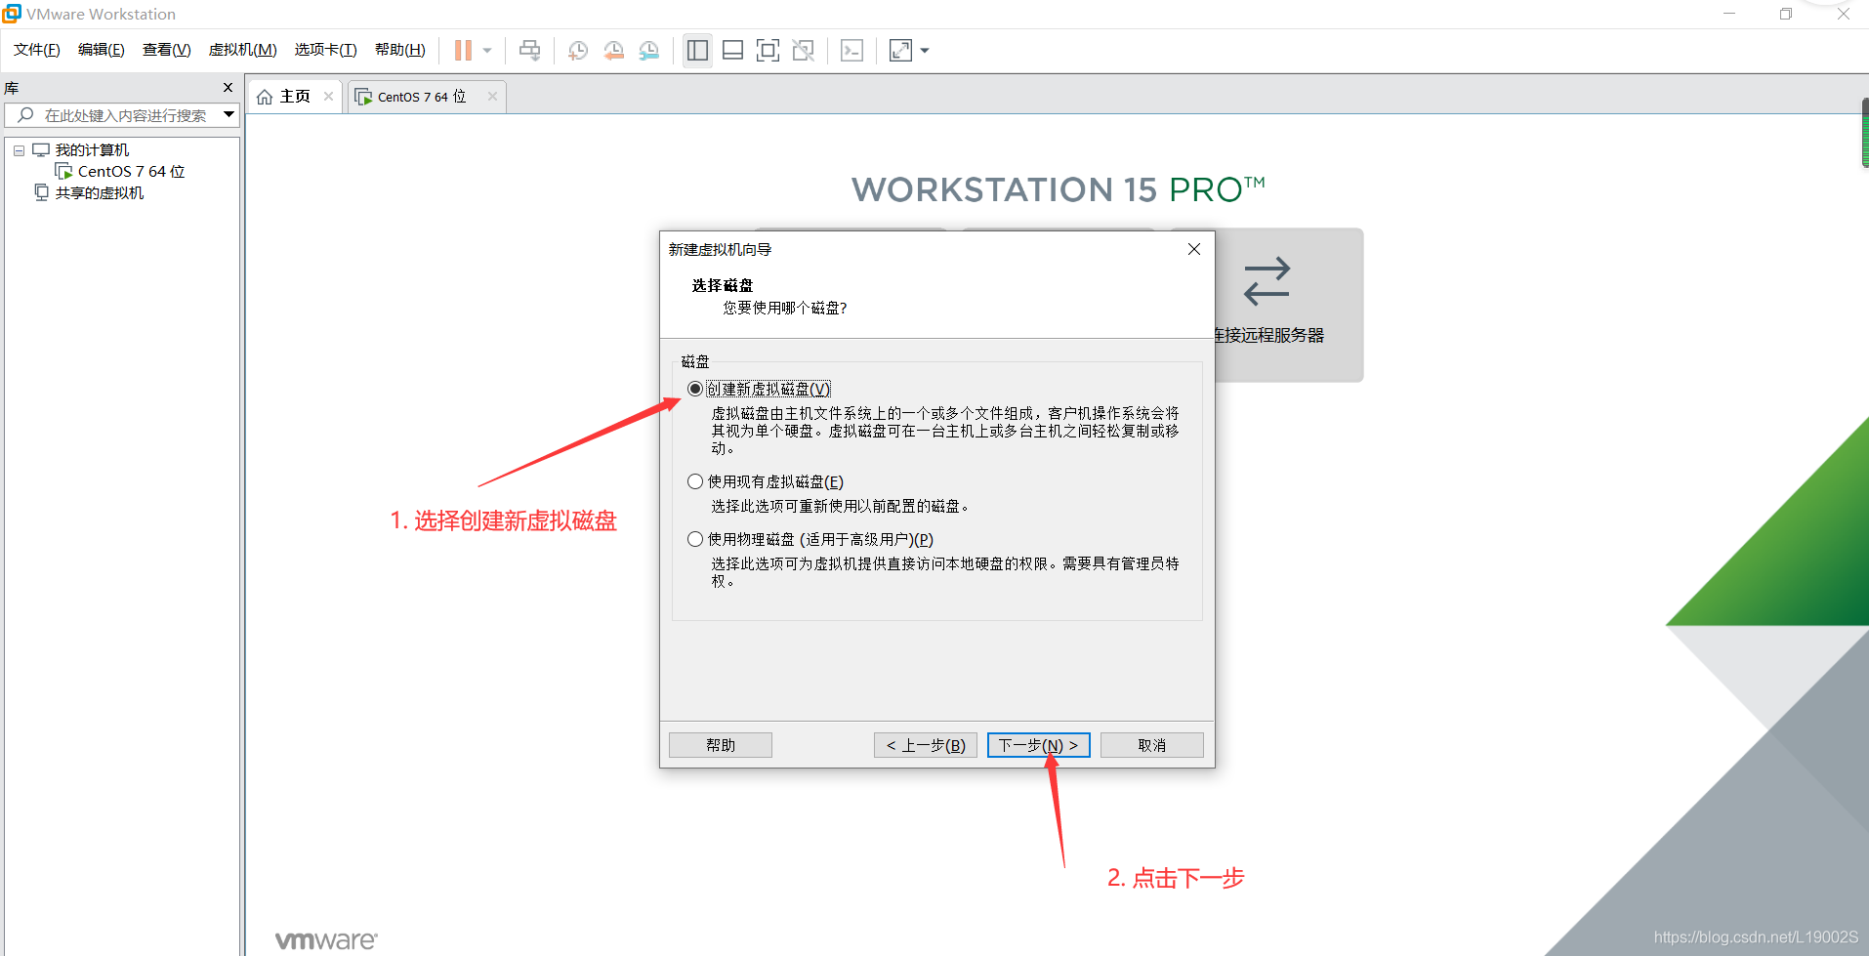Click the 连接远程服务器 tile
1869x956 pixels.
point(1289,305)
